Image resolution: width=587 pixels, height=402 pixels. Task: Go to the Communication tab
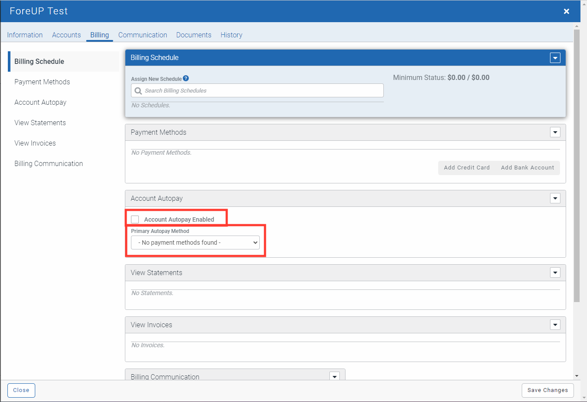tap(143, 35)
